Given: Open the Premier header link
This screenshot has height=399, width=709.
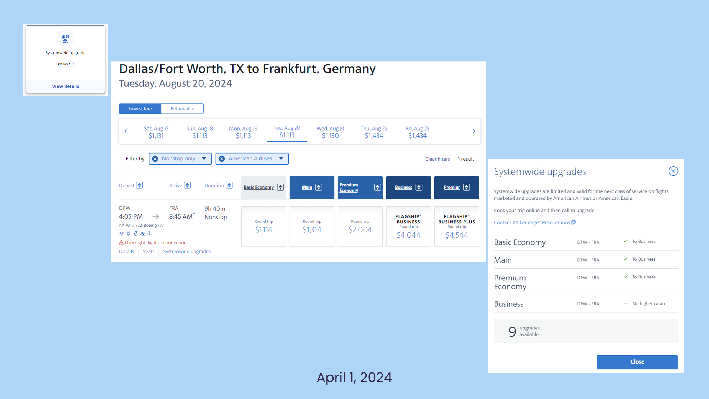Looking at the screenshot, I should coord(452,187).
